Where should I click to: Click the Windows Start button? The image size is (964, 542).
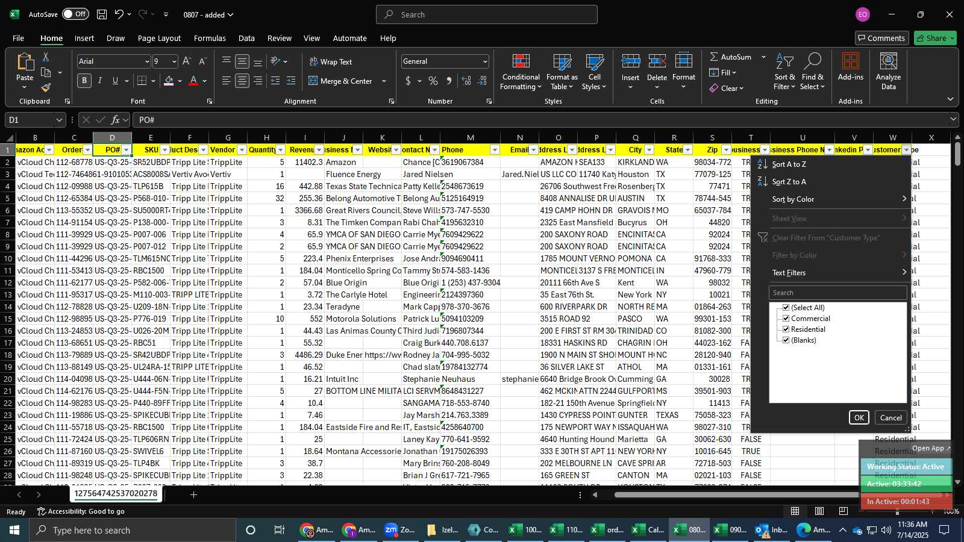pyautogui.click(x=14, y=530)
